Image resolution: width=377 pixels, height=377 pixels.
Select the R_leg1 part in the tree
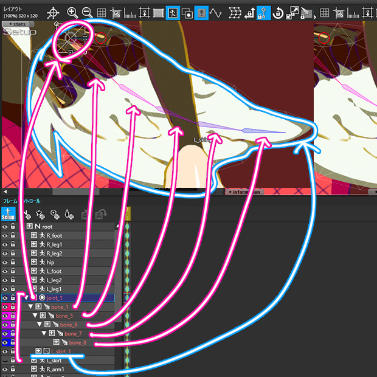pyautogui.click(x=54, y=244)
